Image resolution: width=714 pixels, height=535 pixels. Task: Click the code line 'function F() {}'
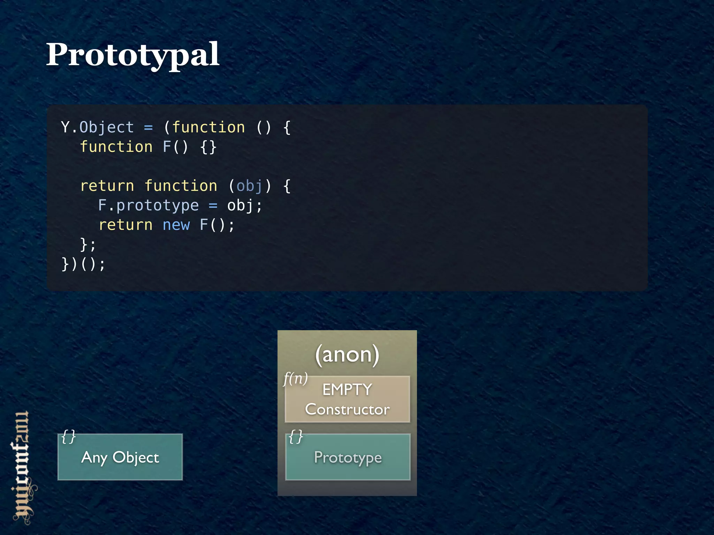(149, 147)
